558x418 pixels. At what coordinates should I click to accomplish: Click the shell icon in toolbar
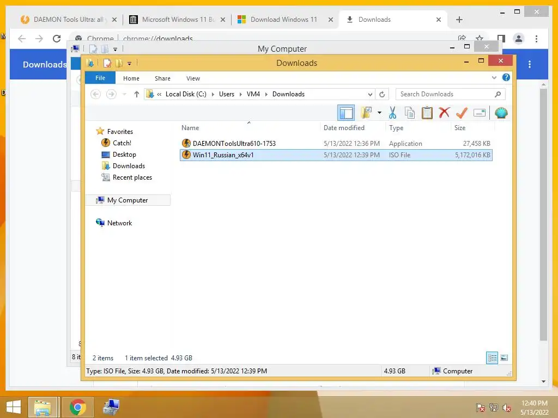pos(501,113)
